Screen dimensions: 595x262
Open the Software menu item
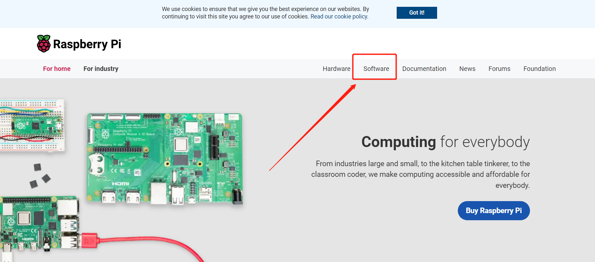click(376, 69)
